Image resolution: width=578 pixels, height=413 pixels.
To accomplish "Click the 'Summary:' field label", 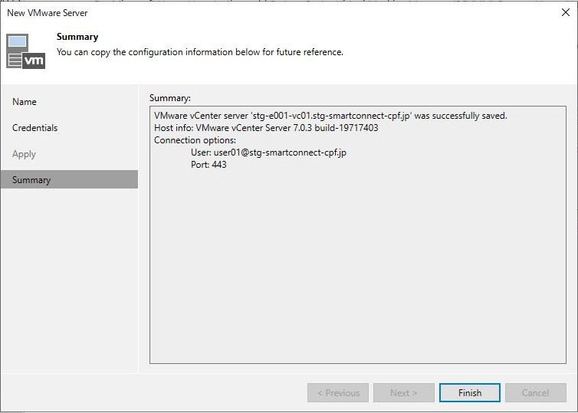I will click(170, 98).
